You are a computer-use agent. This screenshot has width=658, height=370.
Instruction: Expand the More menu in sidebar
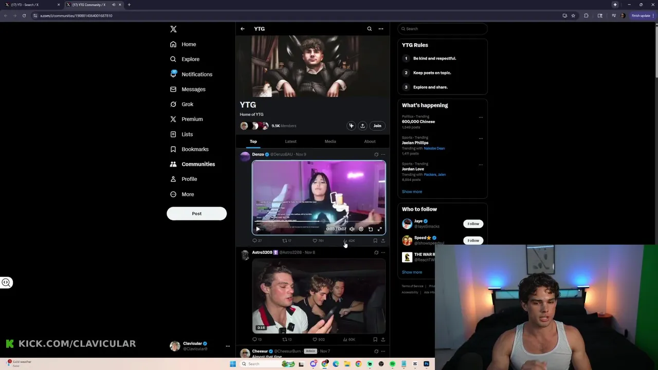point(182,194)
